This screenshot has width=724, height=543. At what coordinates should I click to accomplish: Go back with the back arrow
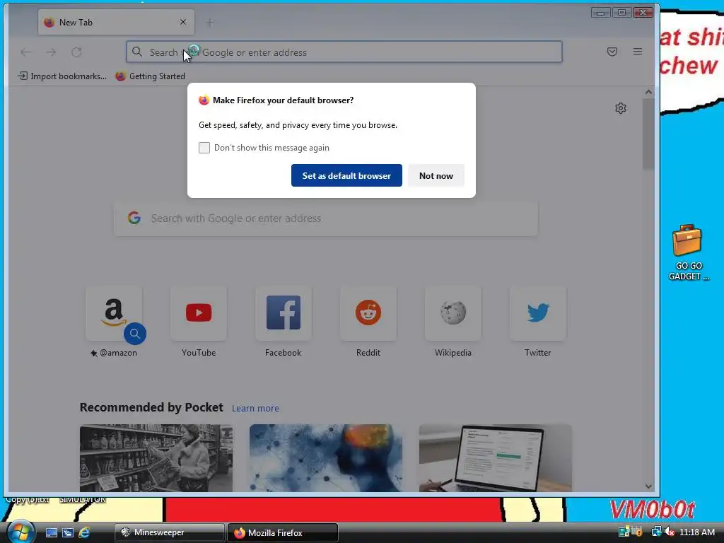(26, 52)
